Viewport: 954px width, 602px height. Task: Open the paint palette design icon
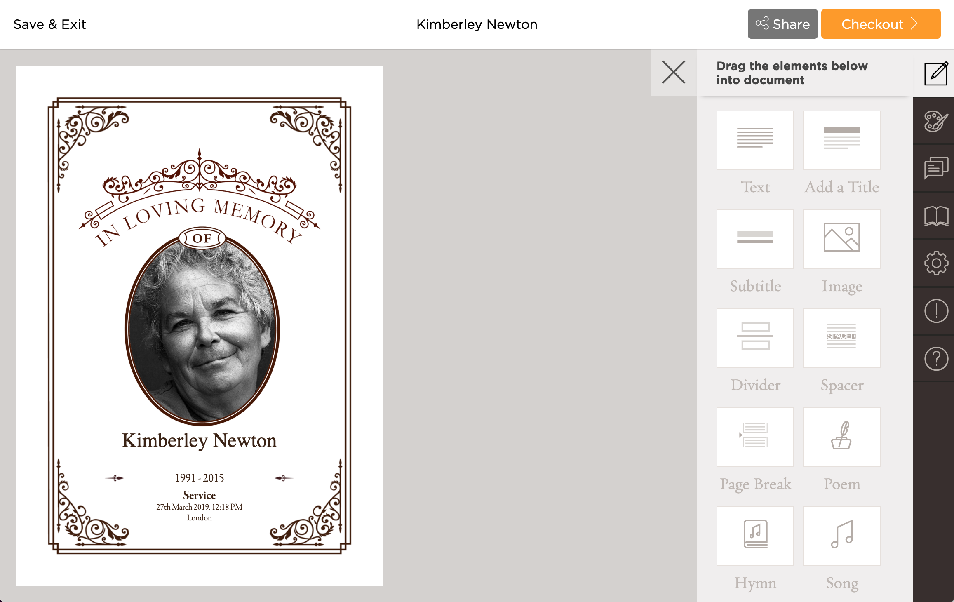[x=936, y=121]
